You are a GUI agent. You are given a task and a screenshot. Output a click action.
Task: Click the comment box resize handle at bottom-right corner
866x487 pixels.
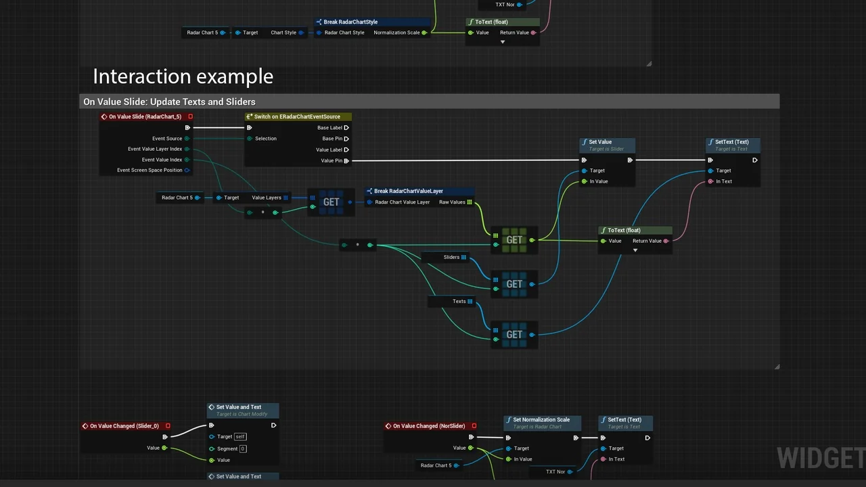coord(776,366)
